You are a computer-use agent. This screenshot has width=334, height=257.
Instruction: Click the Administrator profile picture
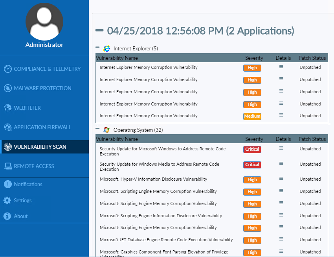click(44, 22)
